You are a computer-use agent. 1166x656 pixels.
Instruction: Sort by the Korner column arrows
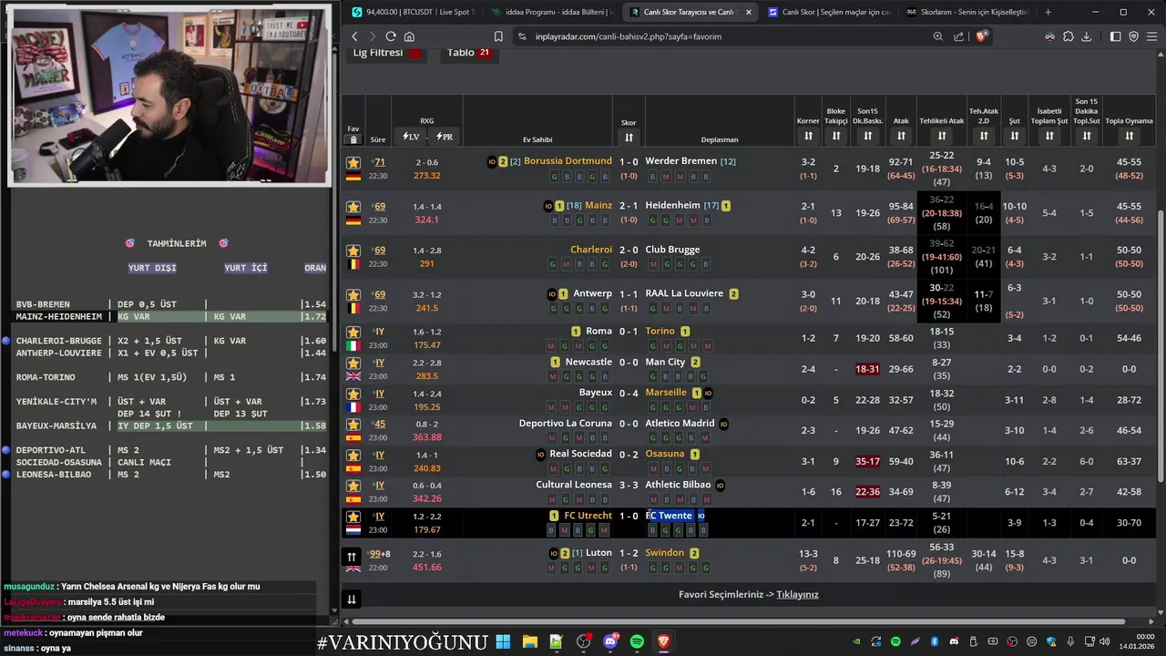pyautogui.click(x=808, y=137)
